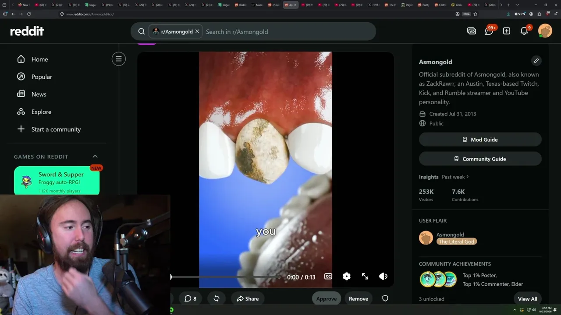Remove the post

tap(359, 298)
